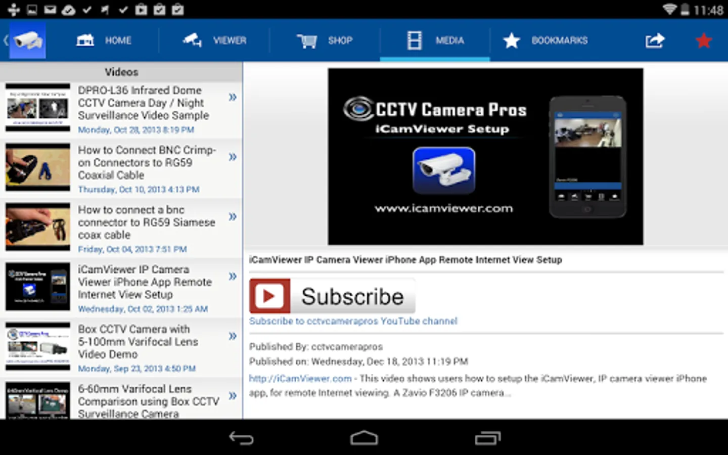728x455 pixels.
Task: Select 'Box CCTV Camera with 5-100mm' title
Action: pos(138,342)
